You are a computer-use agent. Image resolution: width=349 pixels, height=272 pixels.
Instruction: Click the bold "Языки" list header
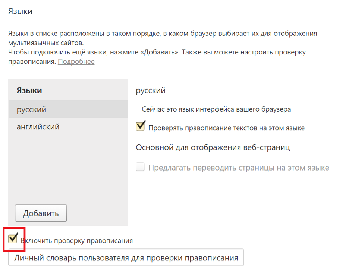[29, 90]
